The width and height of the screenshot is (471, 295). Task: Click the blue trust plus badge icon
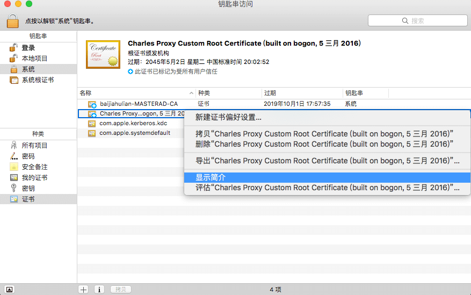click(131, 71)
